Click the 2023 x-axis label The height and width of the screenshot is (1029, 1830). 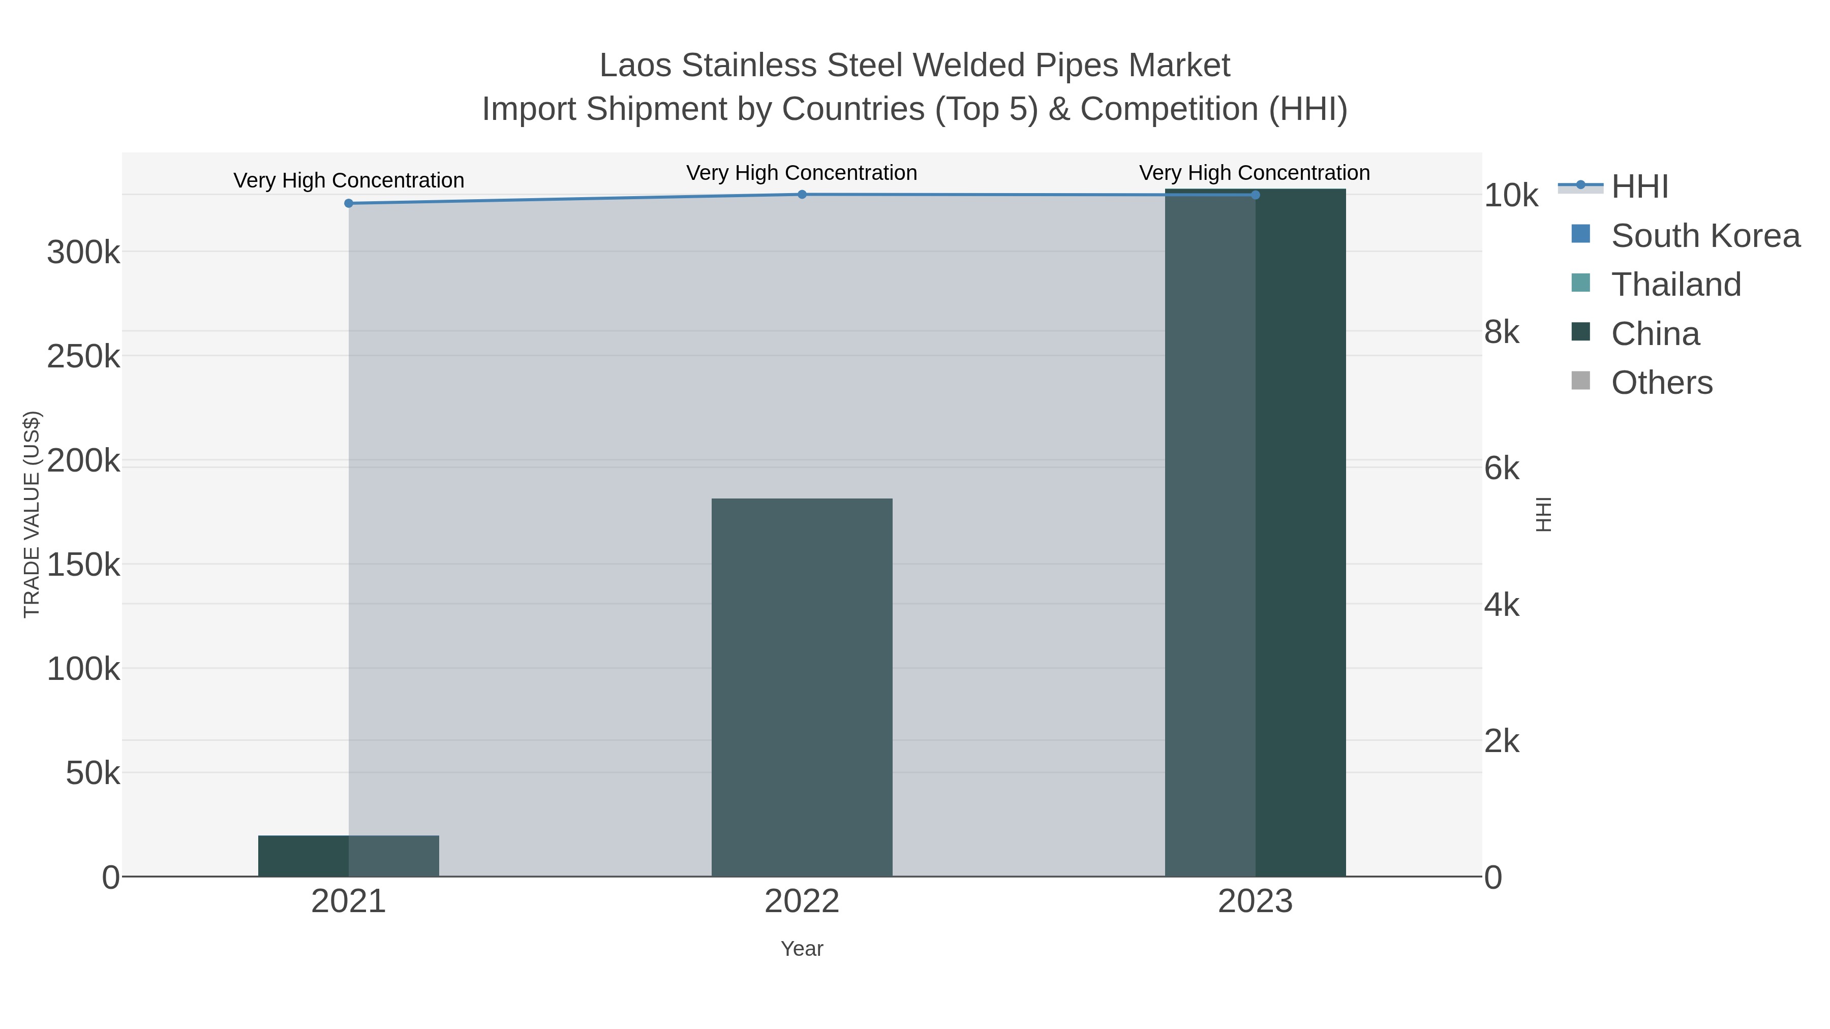coord(1255,902)
